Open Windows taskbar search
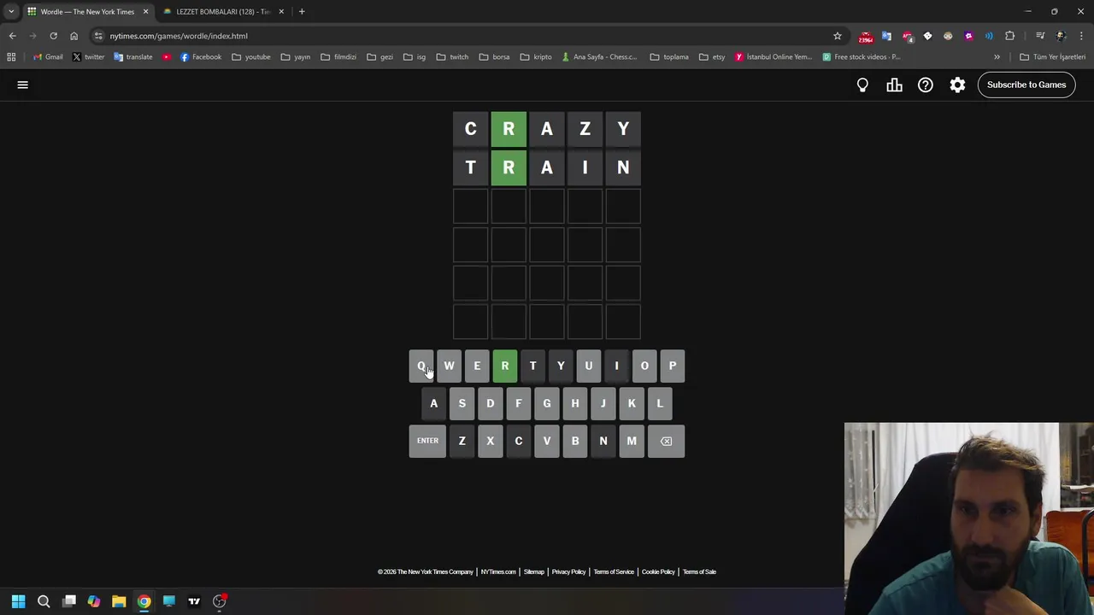The image size is (1094, 615). (x=44, y=601)
